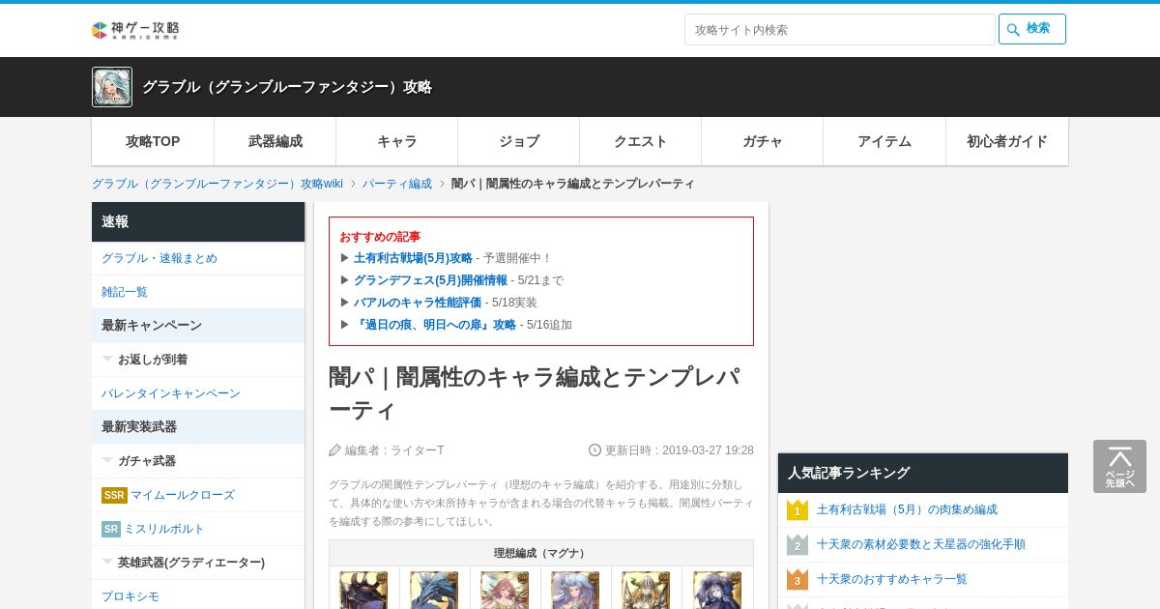
Task: Click the 検索 search button
Action: click(x=1031, y=29)
